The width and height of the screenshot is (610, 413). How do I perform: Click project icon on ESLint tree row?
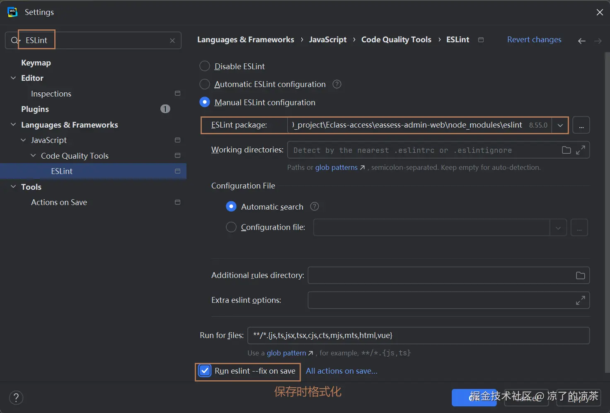pos(178,171)
